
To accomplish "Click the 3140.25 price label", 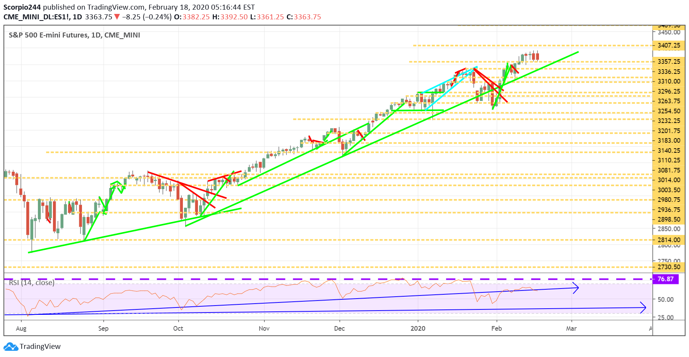I will (x=669, y=150).
